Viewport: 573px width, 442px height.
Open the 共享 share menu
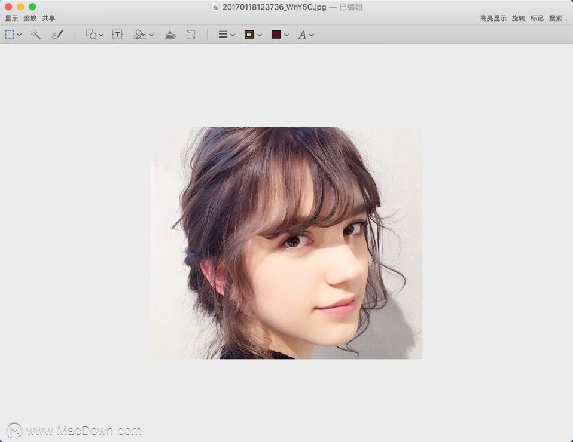(x=48, y=18)
